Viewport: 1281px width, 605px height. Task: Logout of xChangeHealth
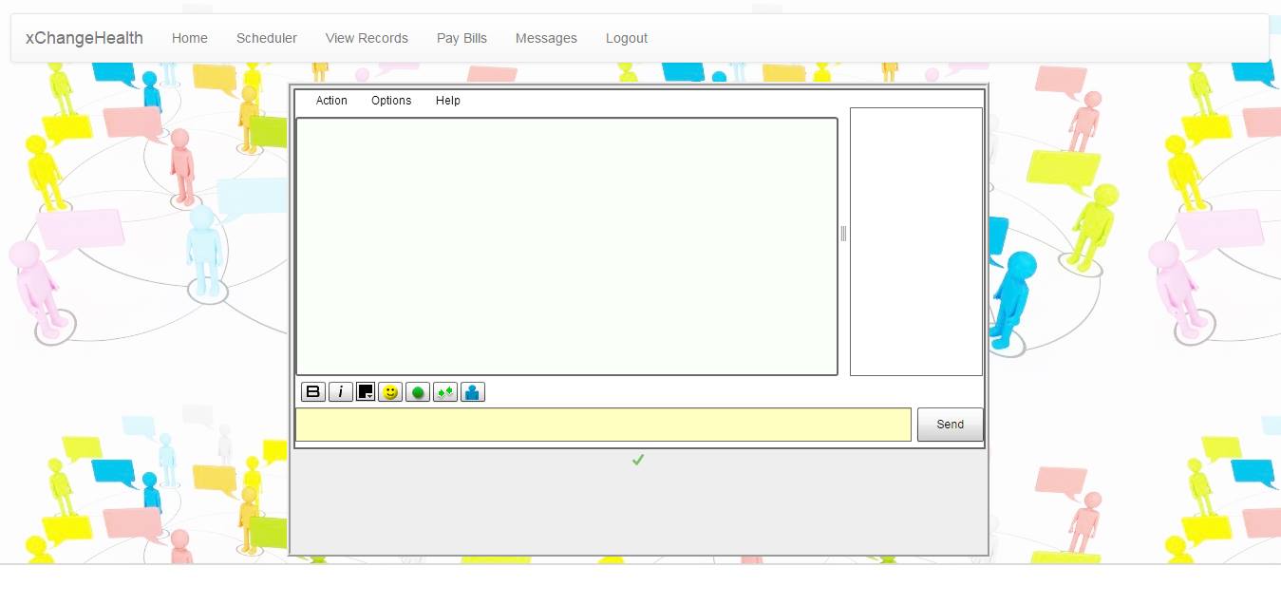click(627, 38)
